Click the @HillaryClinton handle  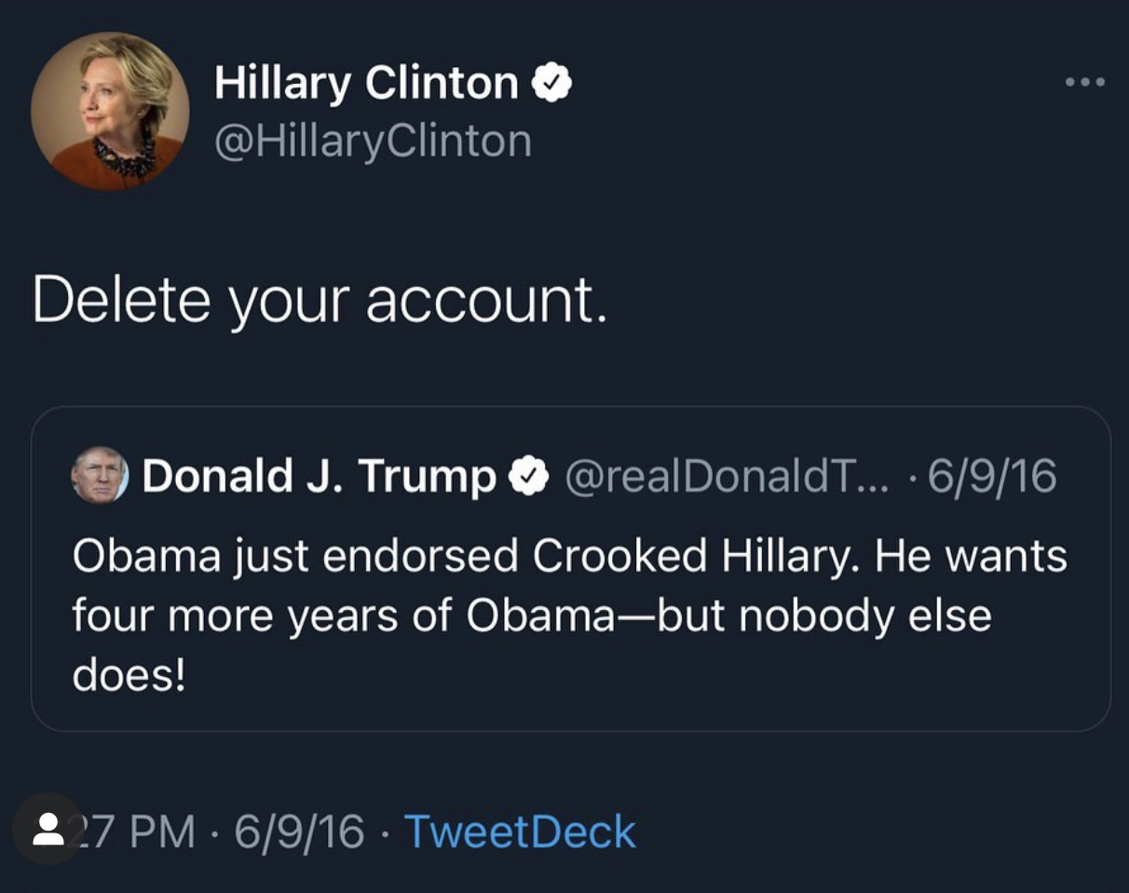[x=373, y=142]
